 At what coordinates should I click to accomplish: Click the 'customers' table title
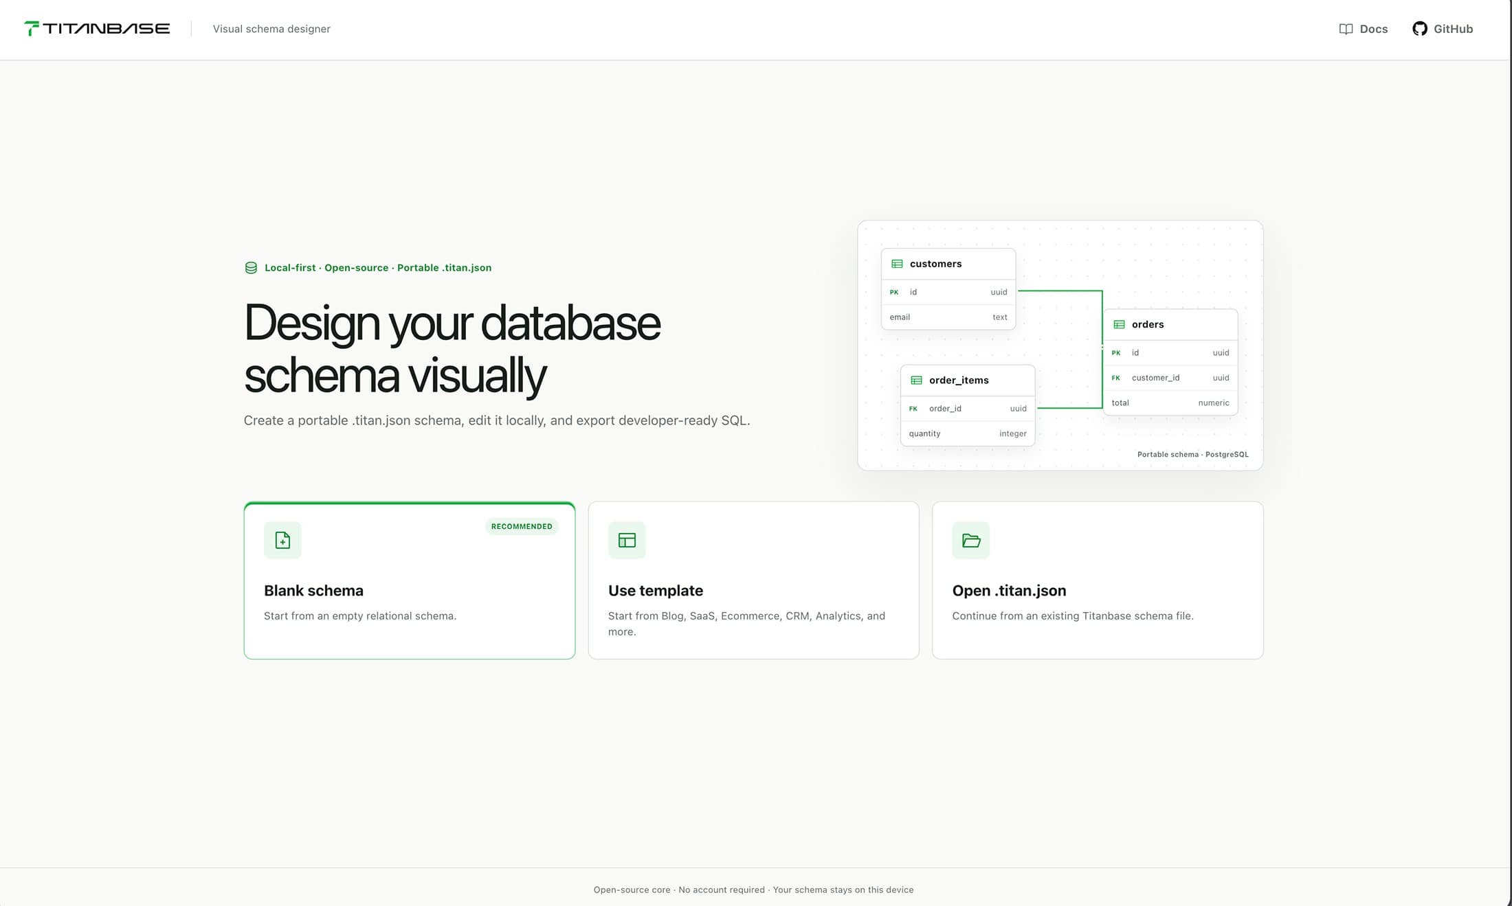click(935, 264)
